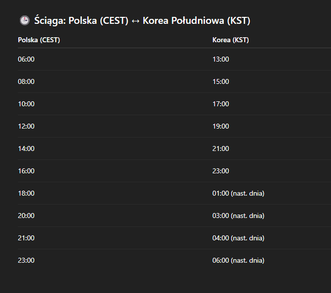Click the 06:00 Poland time cell
This screenshot has height=293, width=331.
tap(26, 59)
